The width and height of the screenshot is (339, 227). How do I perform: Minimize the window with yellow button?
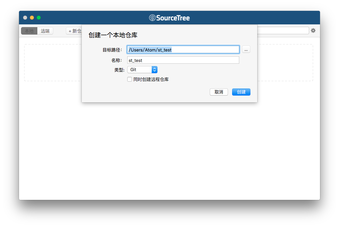coord(32,18)
